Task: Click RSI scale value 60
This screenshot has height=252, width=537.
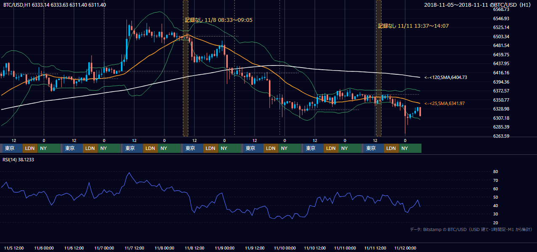Action: (496, 189)
